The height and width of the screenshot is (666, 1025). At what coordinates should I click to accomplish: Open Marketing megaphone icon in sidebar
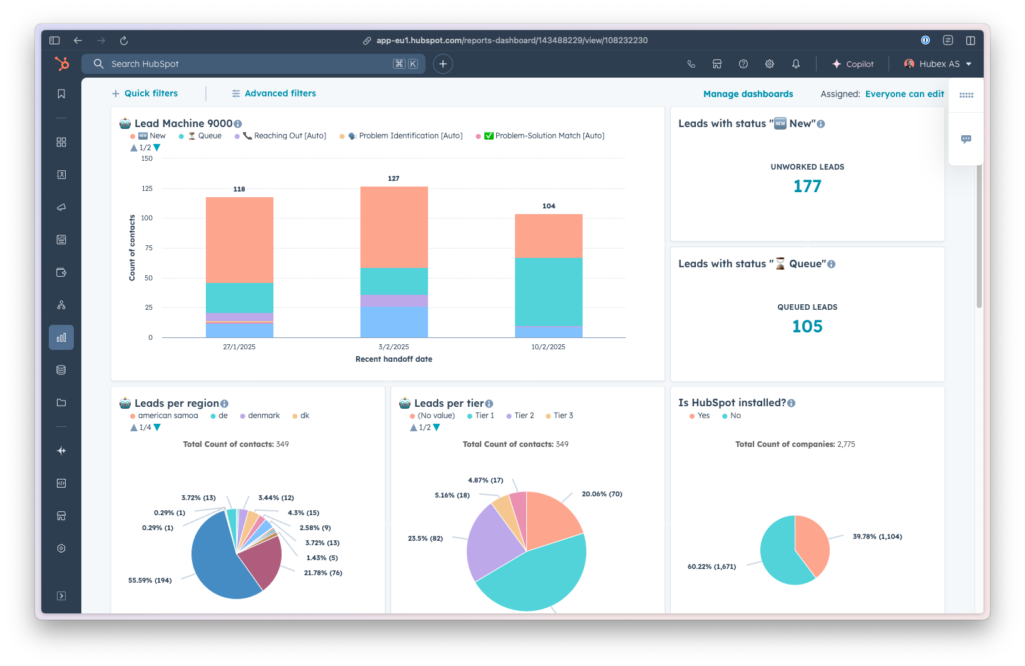[x=61, y=207]
